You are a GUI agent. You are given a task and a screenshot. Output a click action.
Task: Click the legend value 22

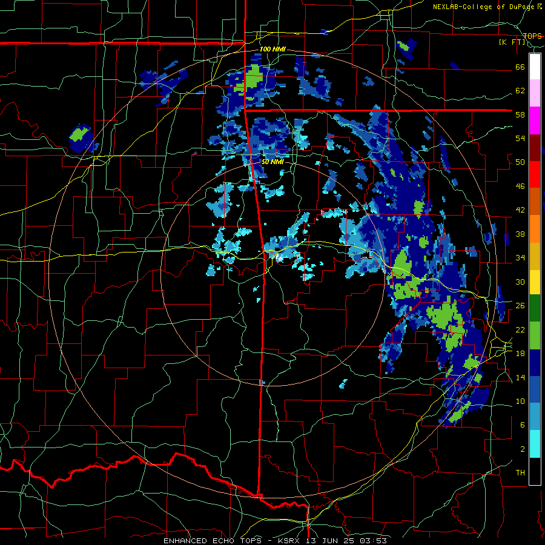coord(520,329)
